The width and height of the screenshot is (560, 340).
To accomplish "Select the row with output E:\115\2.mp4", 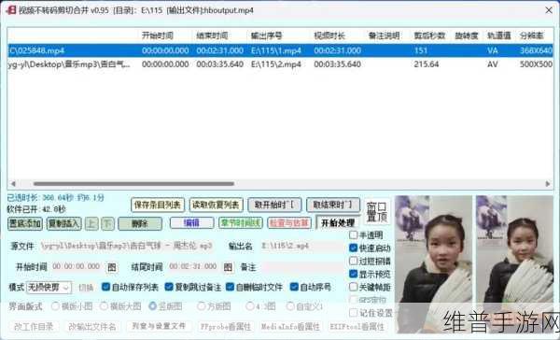I will (280, 64).
